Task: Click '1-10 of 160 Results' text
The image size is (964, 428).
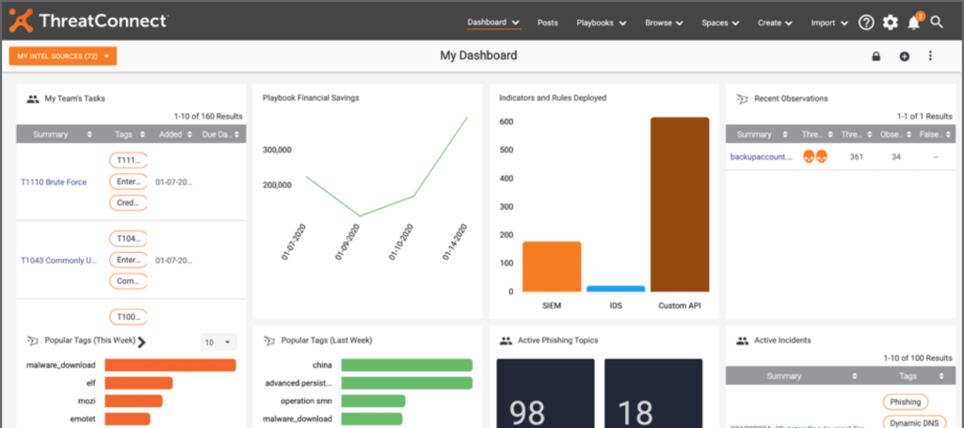Action: pos(208,117)
